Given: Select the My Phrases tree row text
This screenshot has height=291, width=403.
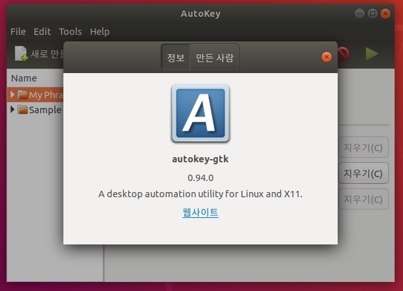Looking at the screenshot, I should coord(46,95).
